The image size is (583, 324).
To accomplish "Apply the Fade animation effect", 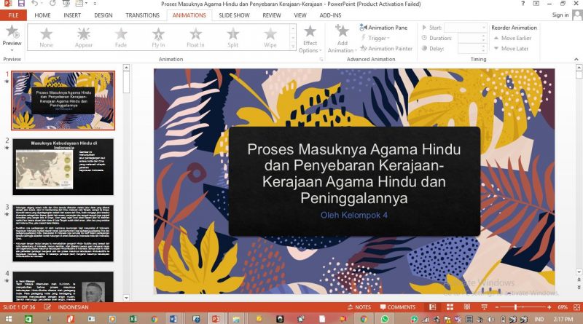I will [121, 37].
